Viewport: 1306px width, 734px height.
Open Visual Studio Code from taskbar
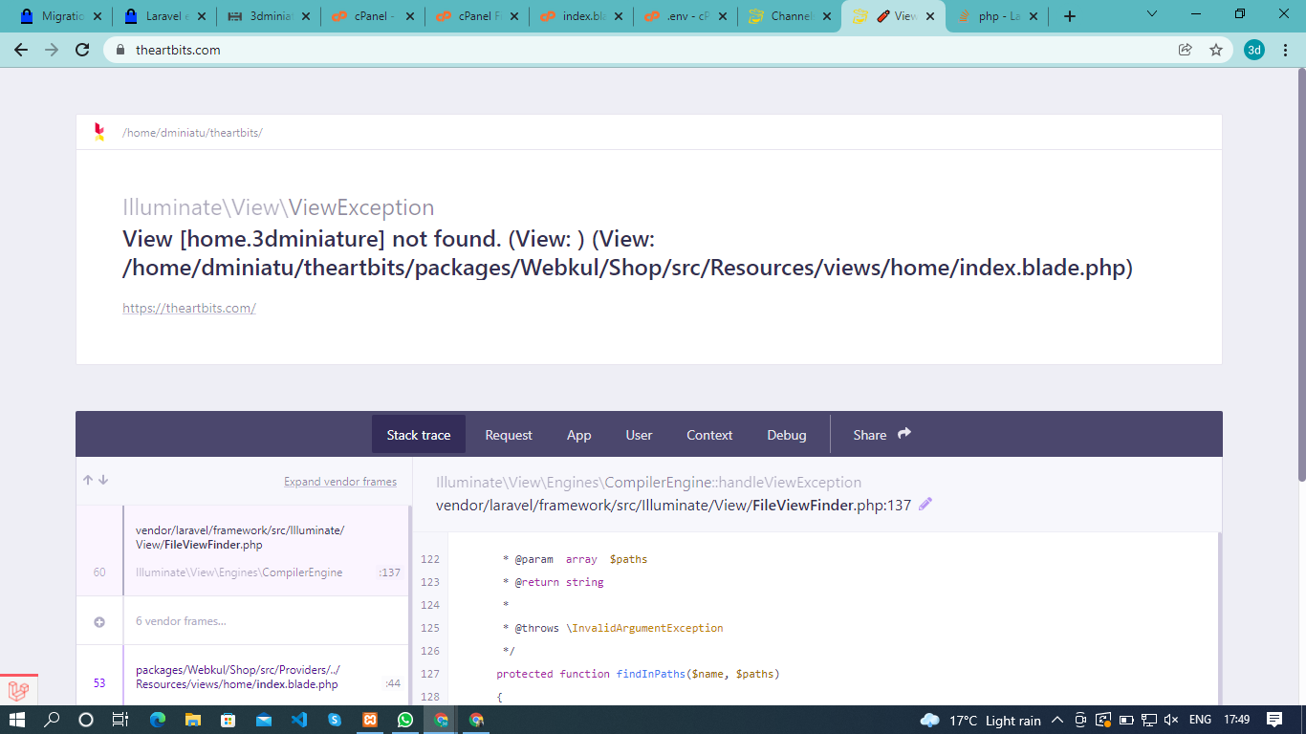click(x=298, y=720)
